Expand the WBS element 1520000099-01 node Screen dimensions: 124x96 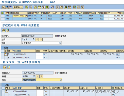point(6,54)
